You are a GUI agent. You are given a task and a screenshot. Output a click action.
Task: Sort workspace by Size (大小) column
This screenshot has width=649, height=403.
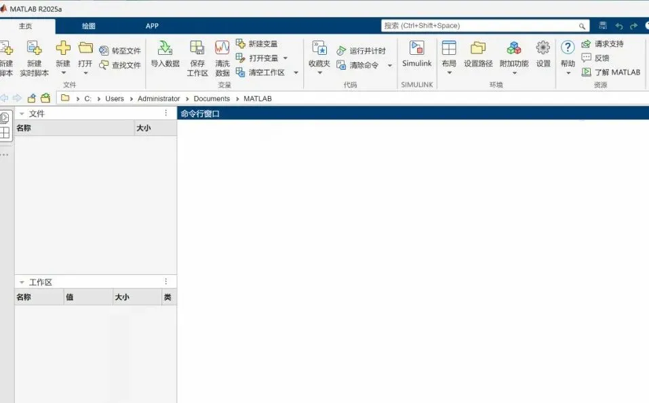[137, 297]
